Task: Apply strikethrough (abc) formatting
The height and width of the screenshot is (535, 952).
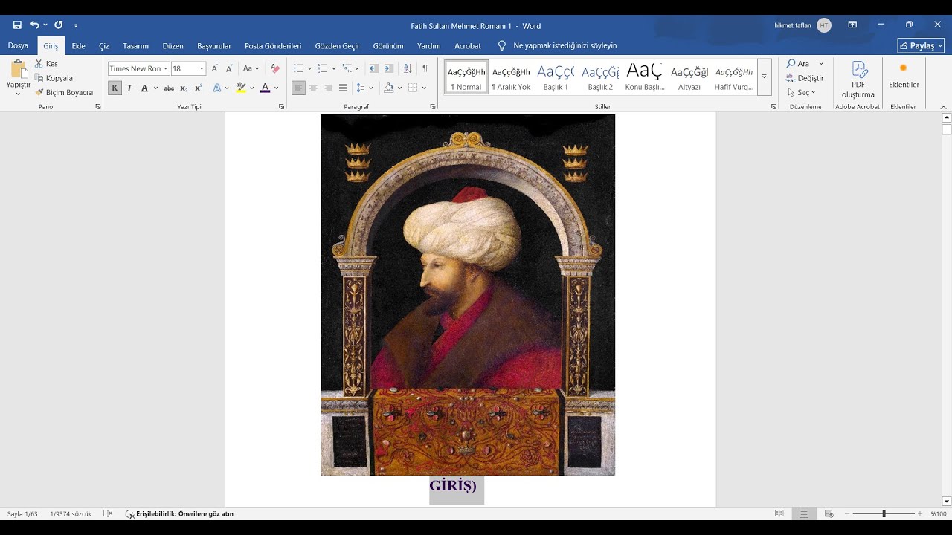Action: [x=169, y=88]
